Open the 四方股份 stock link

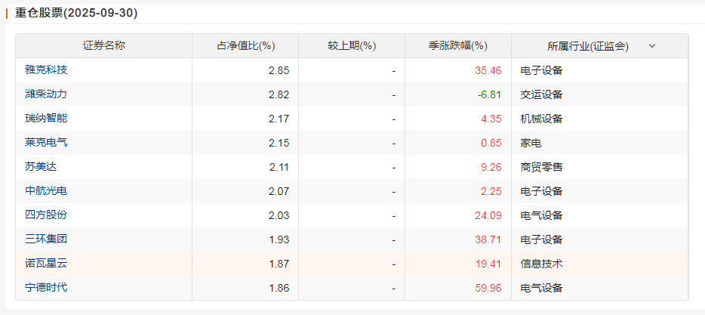tap(46, 215)
